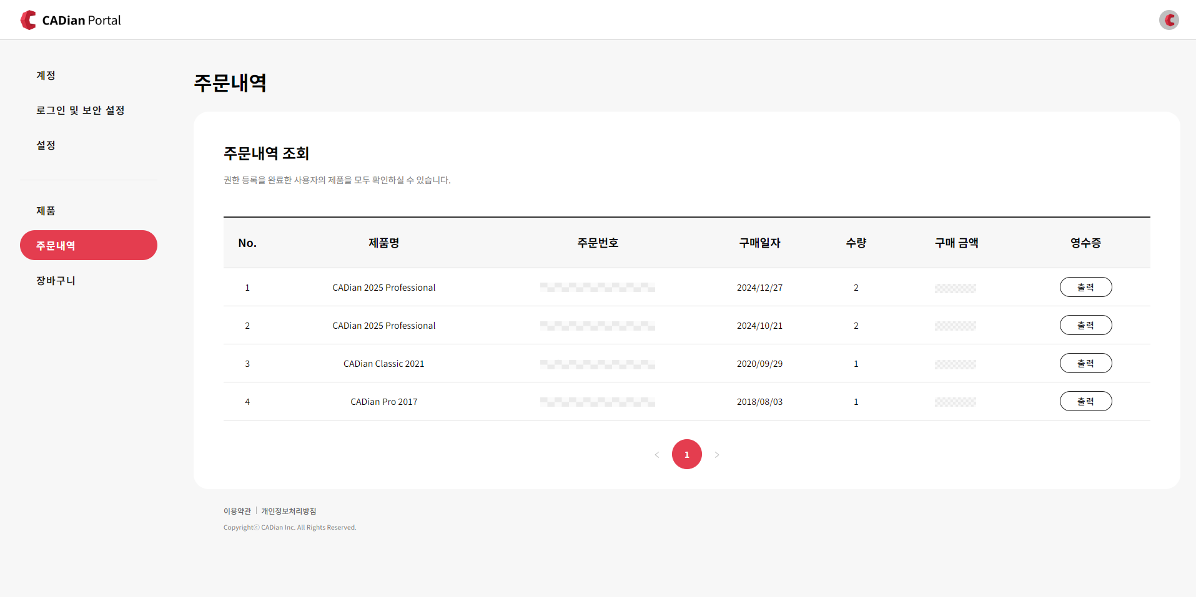Open the 설정 sidebar item
Image resolution: width=1196 pixels, height=597 pixels.
[46, 145]
